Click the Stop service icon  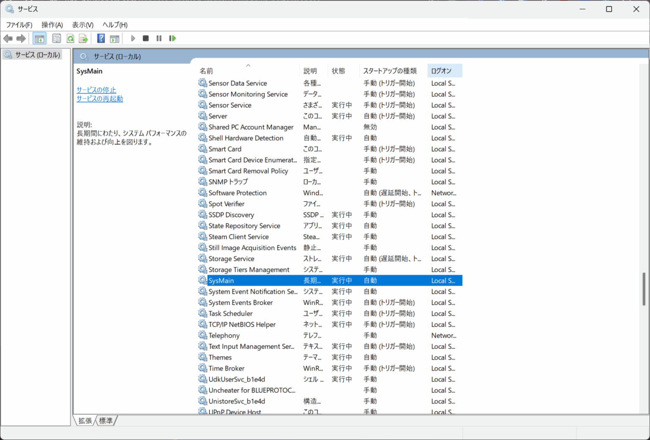pos(146,38)
